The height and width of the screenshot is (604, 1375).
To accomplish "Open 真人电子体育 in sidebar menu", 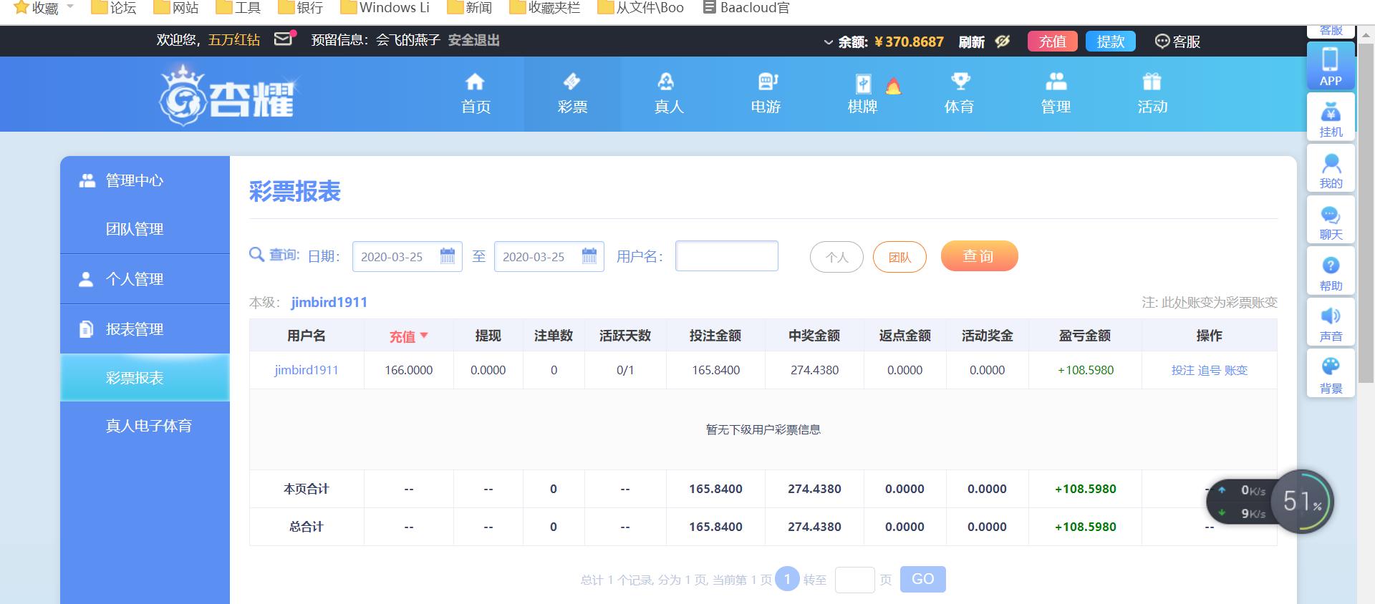I will 148,426.
